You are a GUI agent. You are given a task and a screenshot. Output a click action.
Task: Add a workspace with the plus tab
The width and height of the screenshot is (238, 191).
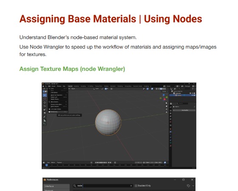(150, 86)
